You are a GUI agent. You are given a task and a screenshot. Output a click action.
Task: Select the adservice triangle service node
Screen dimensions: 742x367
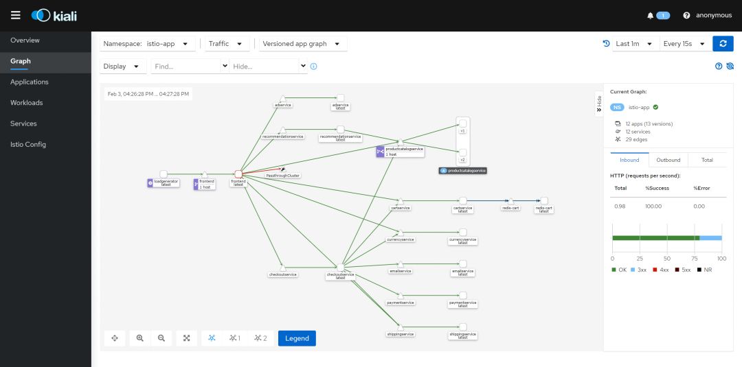pos(282,98)
